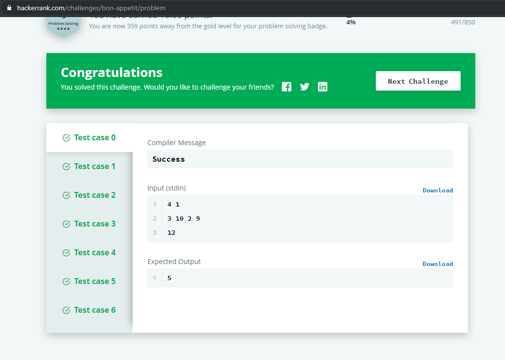The width and height of the screenshot is (505, 360).
Task: Click Next Challenge button
Action: [418, 81]
